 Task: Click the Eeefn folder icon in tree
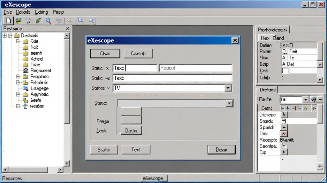click(x=26, y=100)
